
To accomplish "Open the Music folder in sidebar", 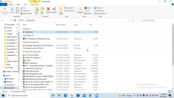I will point(9,64).
